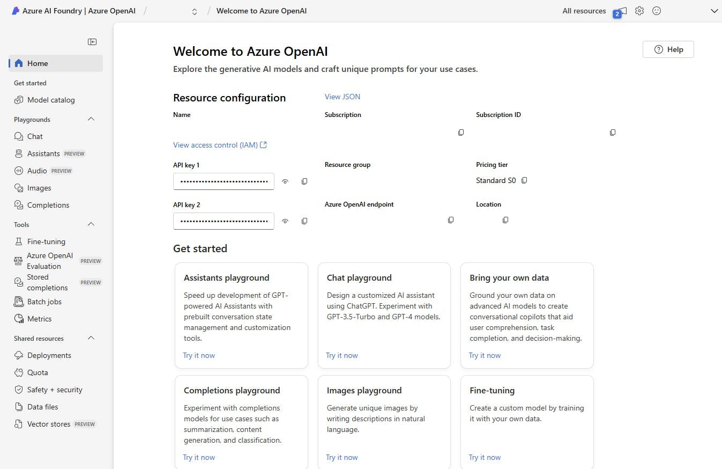Click the Welcome to Azure OpenAI breadcrumb
Screen dimensions: 722x469
click(x=262, y=11)
